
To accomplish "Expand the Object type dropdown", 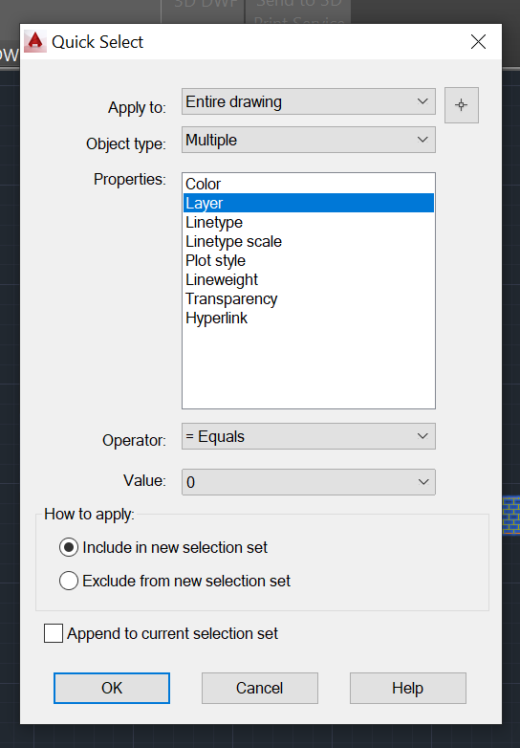I will click(x=309, y=140).
